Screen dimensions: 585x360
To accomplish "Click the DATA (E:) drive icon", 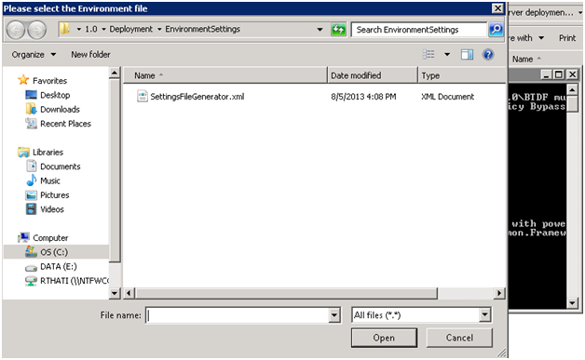I will tap(31, 267).
